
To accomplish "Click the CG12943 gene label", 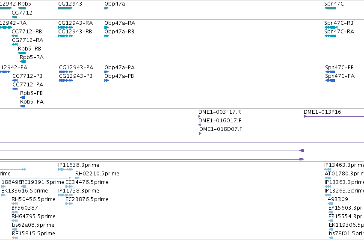I will pyautogui.click(x=70, y=4).
